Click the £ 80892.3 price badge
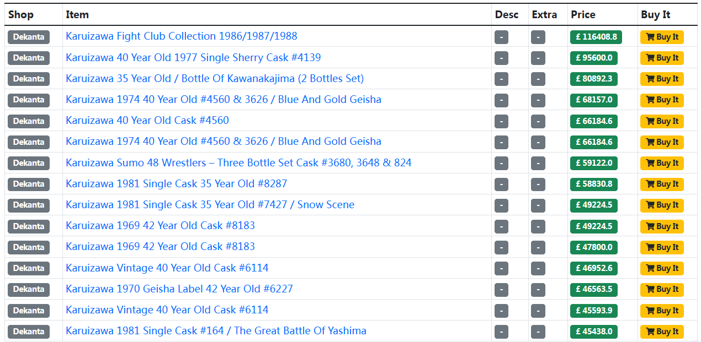The height and width of the screenshot is (342, 701). 593,79
